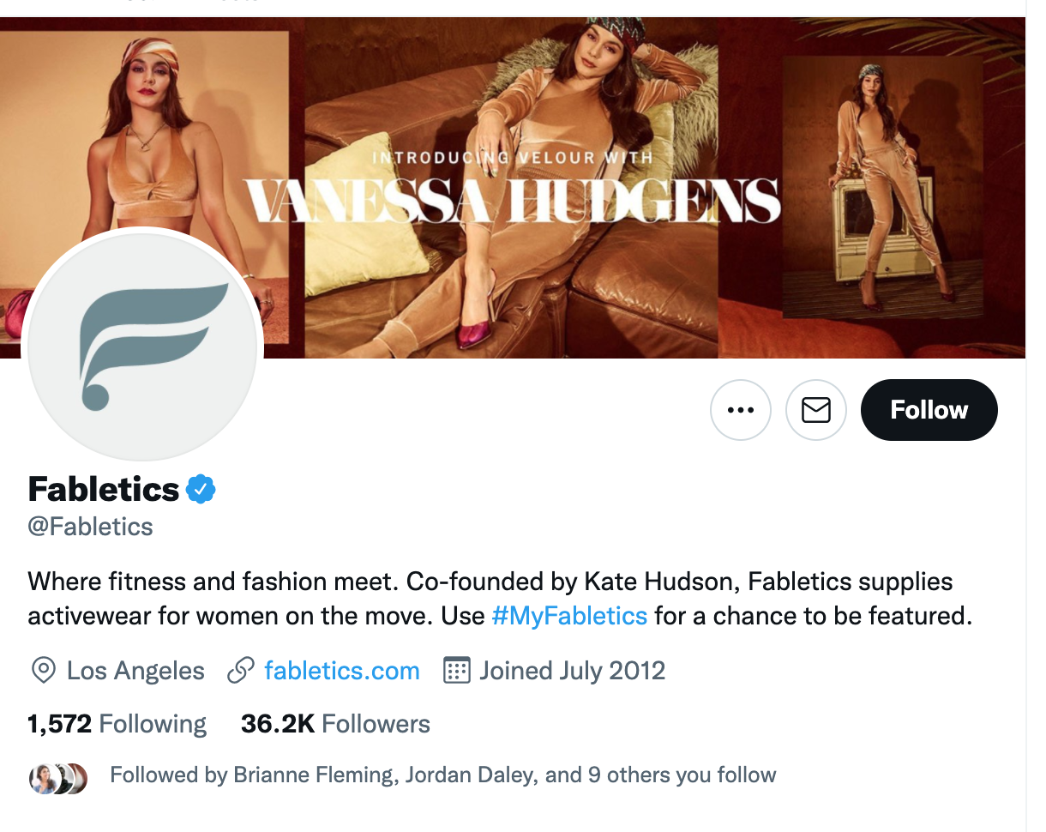Open the three-dot more options menu
1046x832 pixels.
coord(740,410)
